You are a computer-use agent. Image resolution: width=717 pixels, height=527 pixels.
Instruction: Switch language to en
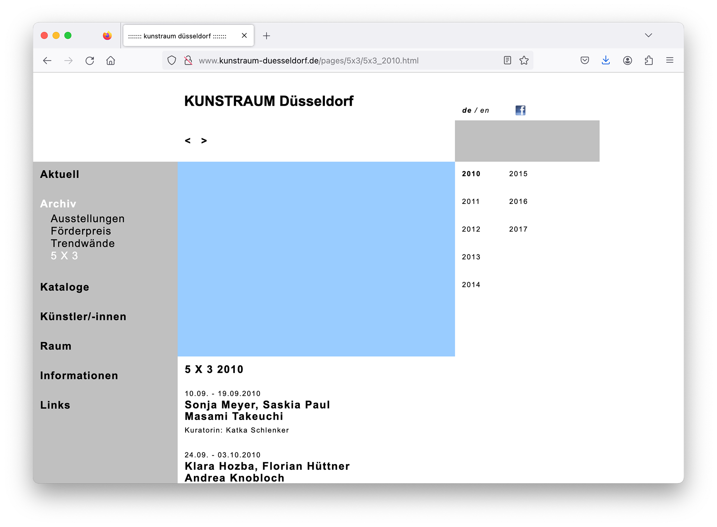click(x=485, y=111)
